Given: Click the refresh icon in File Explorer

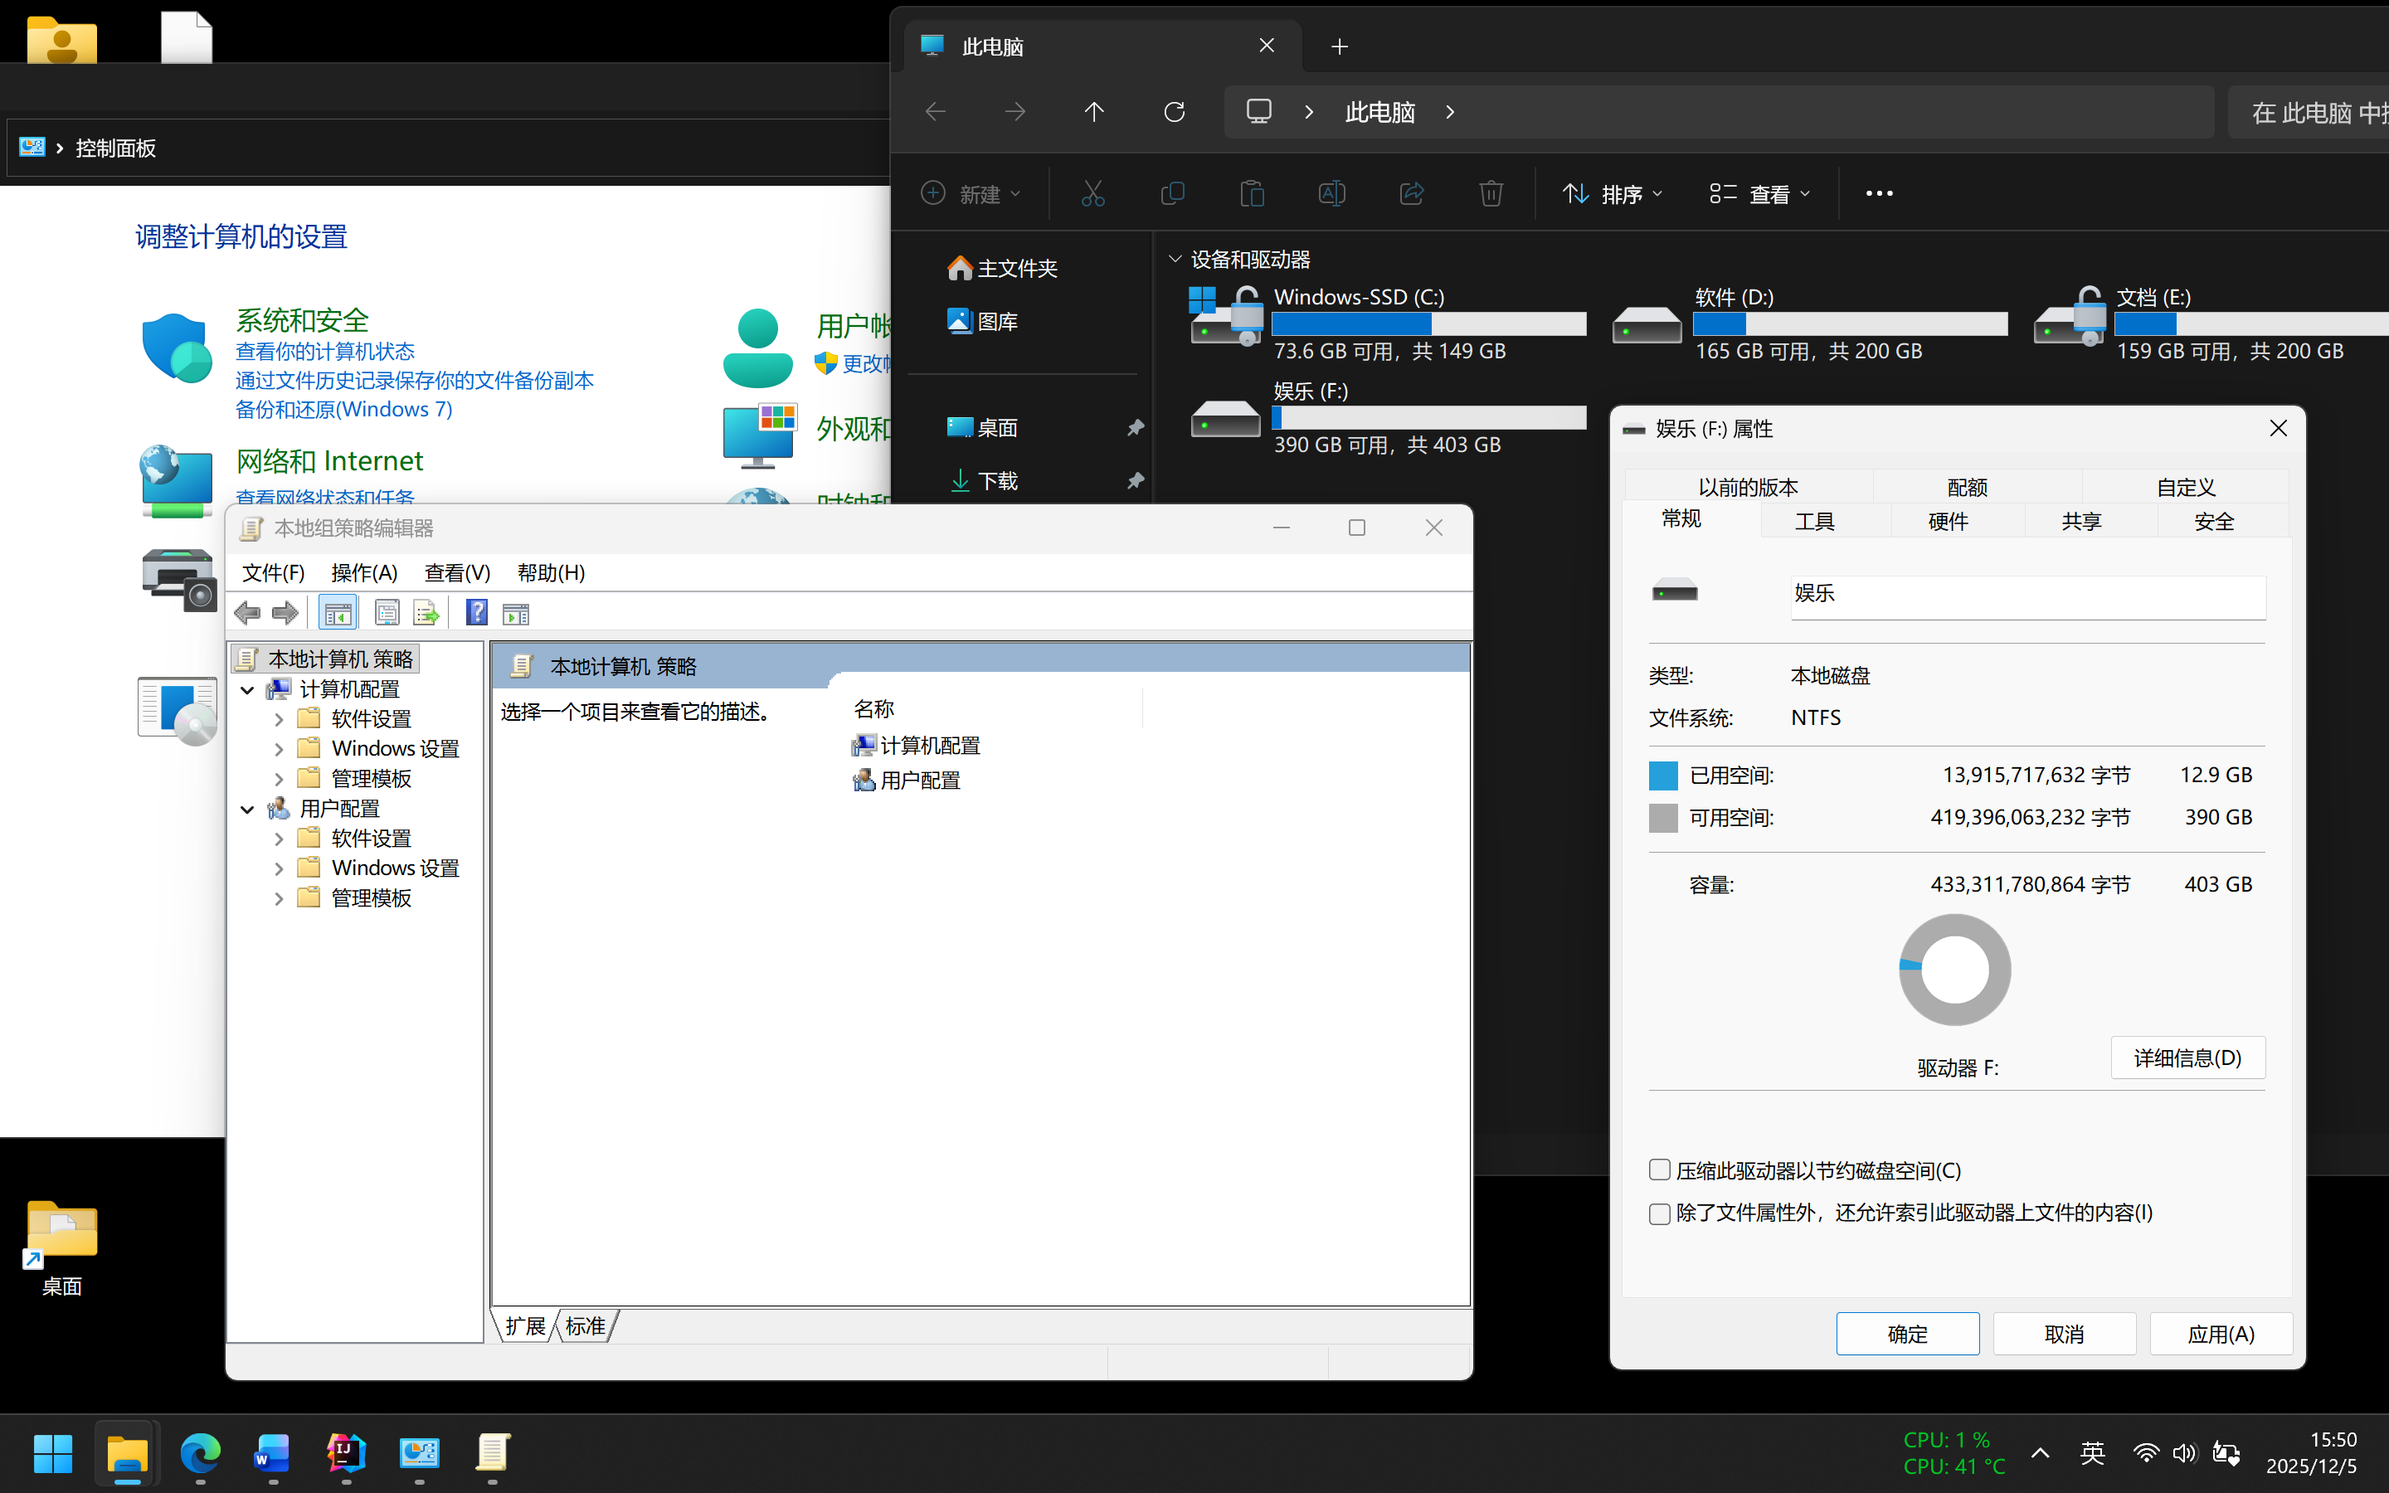Looking at the screenshot, I should [x=1174, y=112].
